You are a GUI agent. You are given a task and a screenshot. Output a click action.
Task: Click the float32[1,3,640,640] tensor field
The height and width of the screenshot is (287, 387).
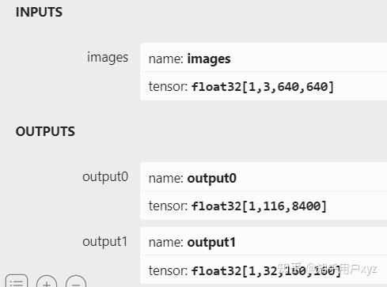(x=264, y=87)
